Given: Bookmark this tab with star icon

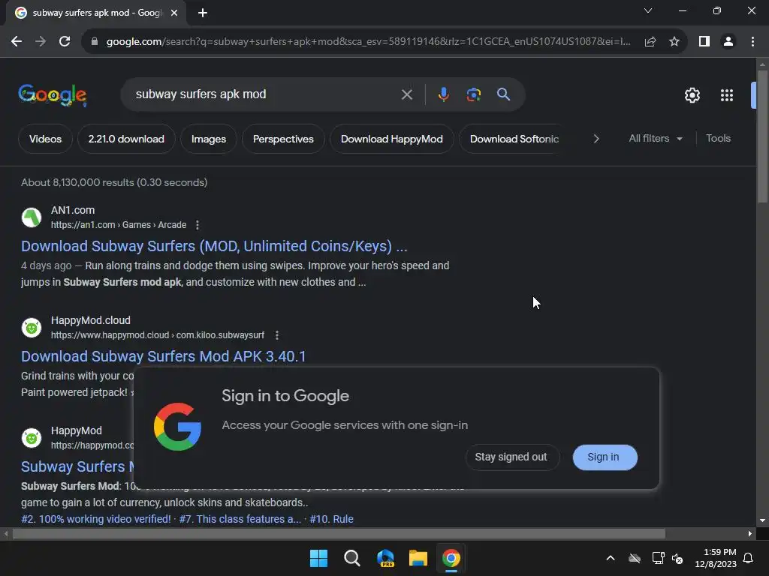Looking at the screenshot, I should 674,42.
